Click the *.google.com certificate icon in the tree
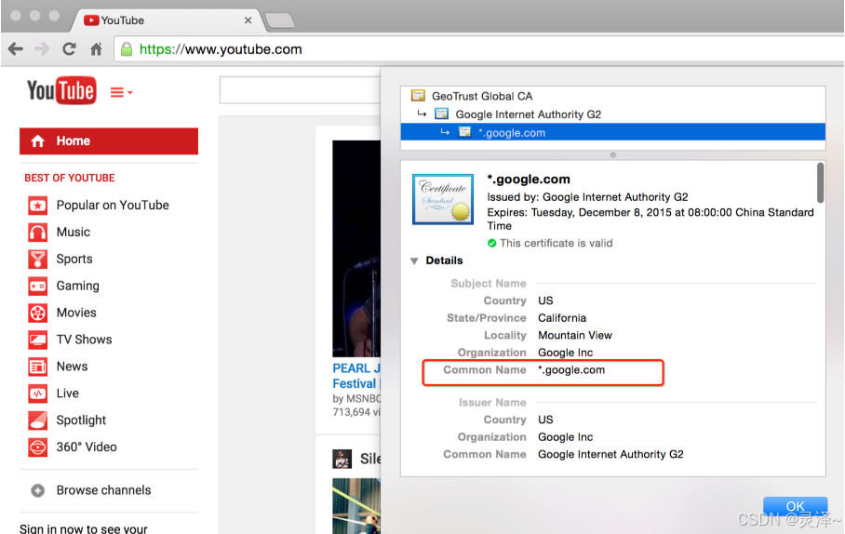 464,132
